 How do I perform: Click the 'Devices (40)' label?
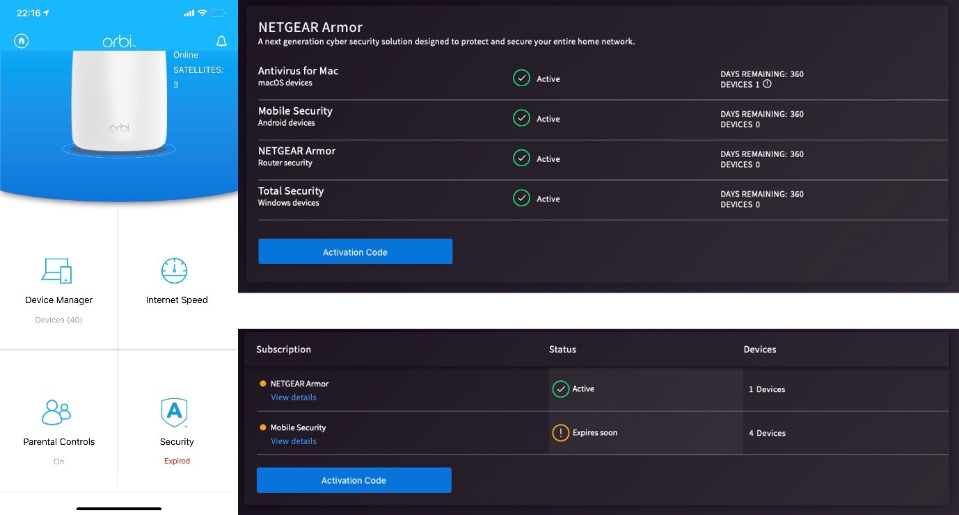coord(58,320)
